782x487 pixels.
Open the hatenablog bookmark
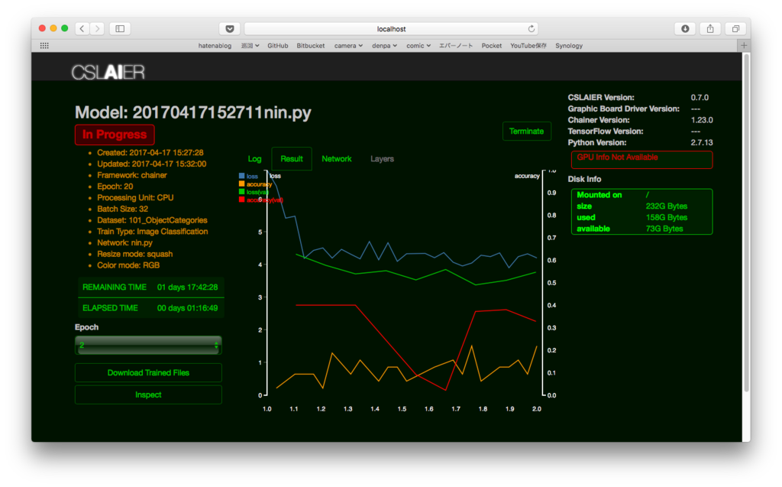coord(215,45)
